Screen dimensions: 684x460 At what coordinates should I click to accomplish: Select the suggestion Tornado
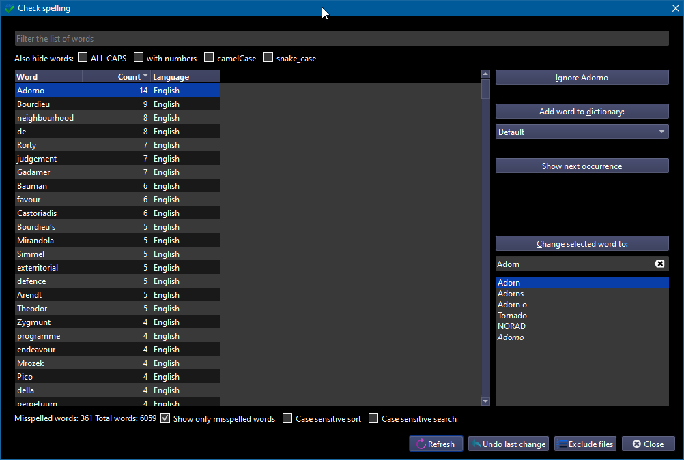click(x=582, y=316)
